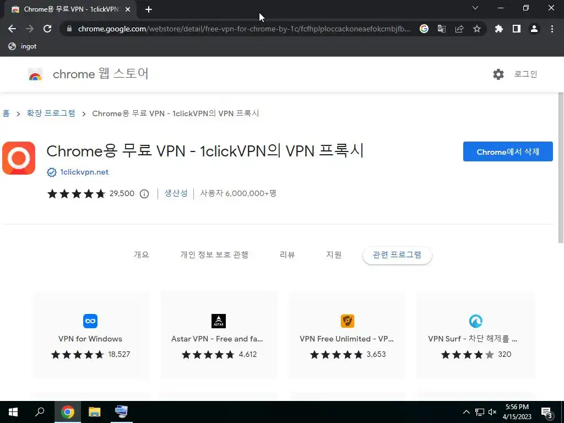Click 로그인 sign-in link
Screen dimensions: 564x423
pyautogui.click(x=525, y=74)
